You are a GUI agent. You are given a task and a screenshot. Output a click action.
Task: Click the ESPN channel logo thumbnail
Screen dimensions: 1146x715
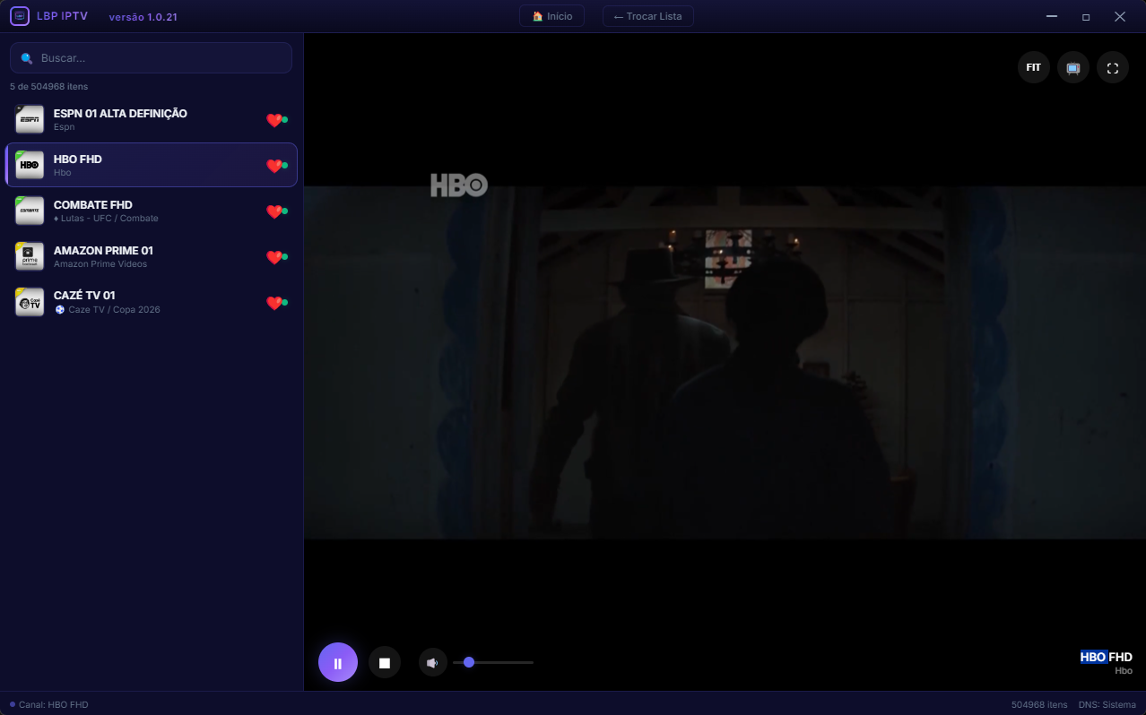click(30, 119)
